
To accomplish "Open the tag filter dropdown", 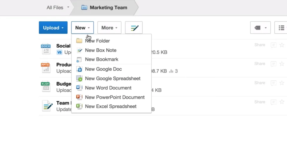I will point(260,27).
